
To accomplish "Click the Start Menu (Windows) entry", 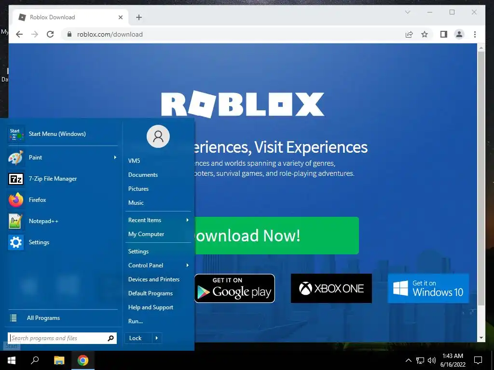I will click(x=62, y=134).
